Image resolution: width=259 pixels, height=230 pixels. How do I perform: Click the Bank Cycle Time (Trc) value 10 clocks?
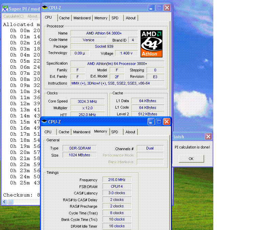point(117,219)
